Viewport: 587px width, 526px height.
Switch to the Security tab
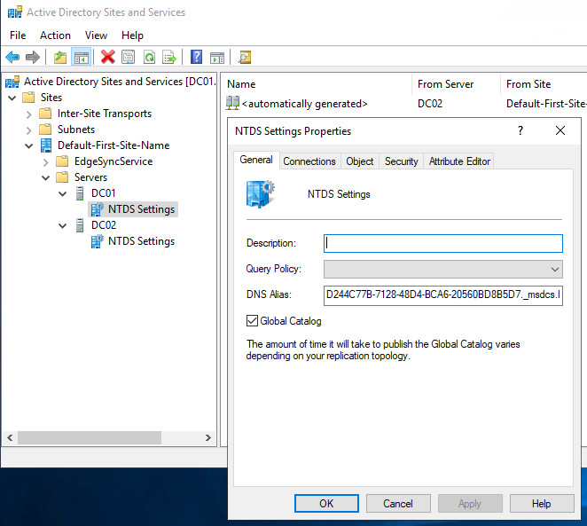click(x=402, y=161)
